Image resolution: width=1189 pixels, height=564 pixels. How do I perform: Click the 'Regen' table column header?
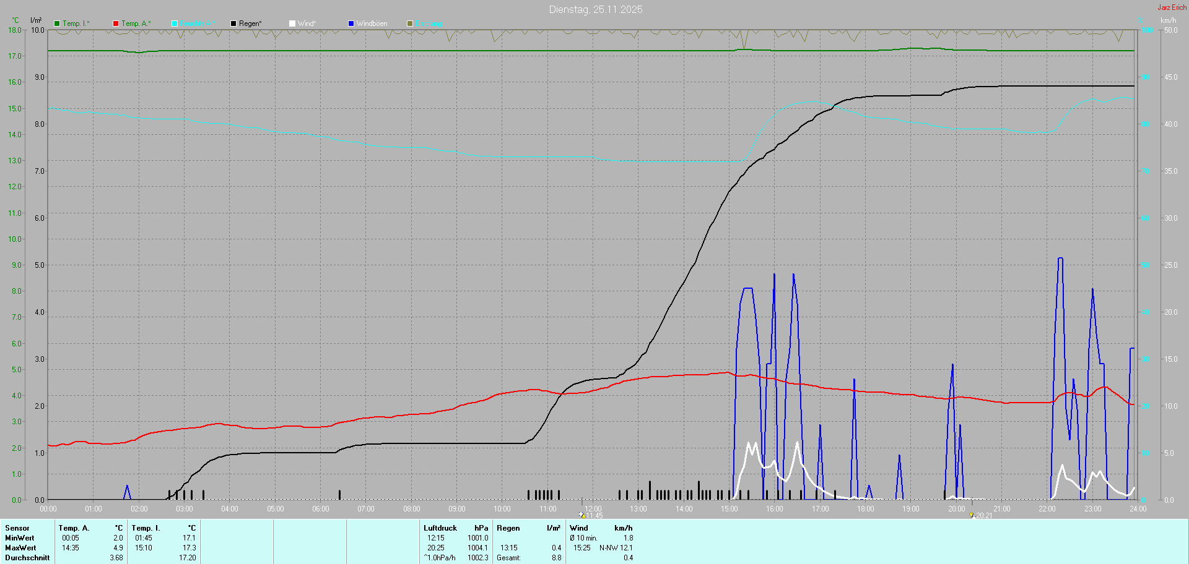508,528
